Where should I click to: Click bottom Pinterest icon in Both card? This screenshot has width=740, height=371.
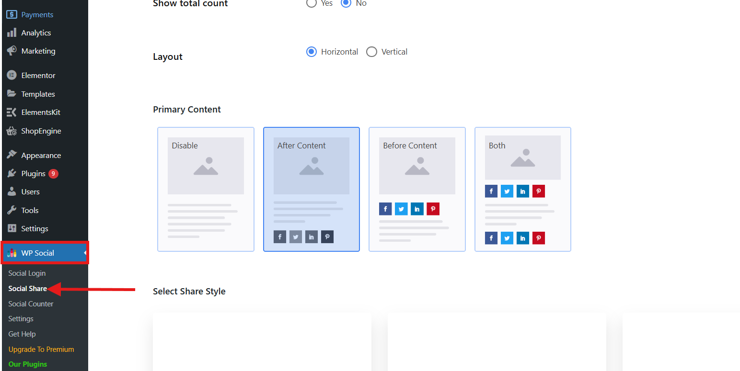[539, 238]
